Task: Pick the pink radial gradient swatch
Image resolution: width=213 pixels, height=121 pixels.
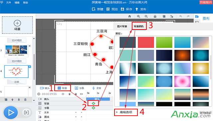Action: (x=182, y=81)
